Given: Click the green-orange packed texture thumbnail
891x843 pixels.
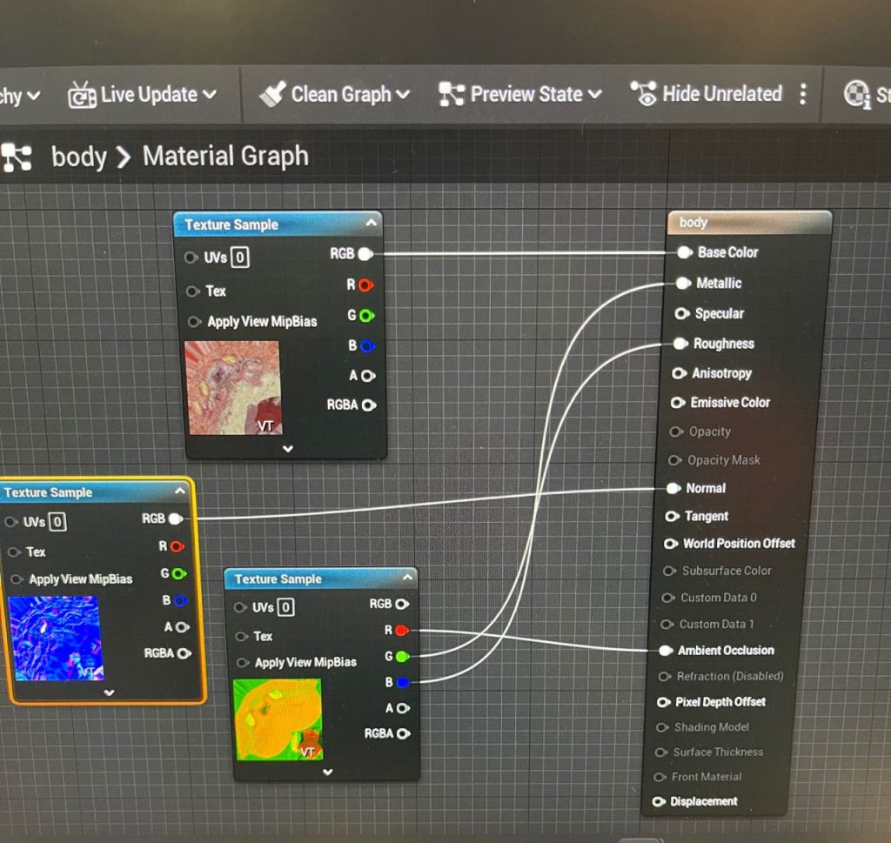Looking at the screenshot, I should click(x=279, y=719).
